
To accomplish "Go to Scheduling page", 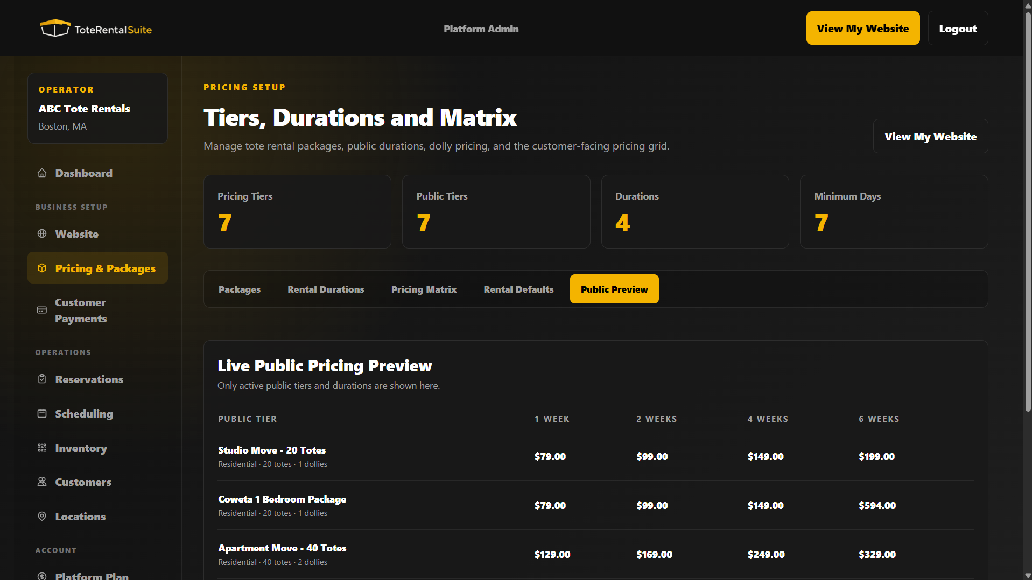I will pos(97,414).
